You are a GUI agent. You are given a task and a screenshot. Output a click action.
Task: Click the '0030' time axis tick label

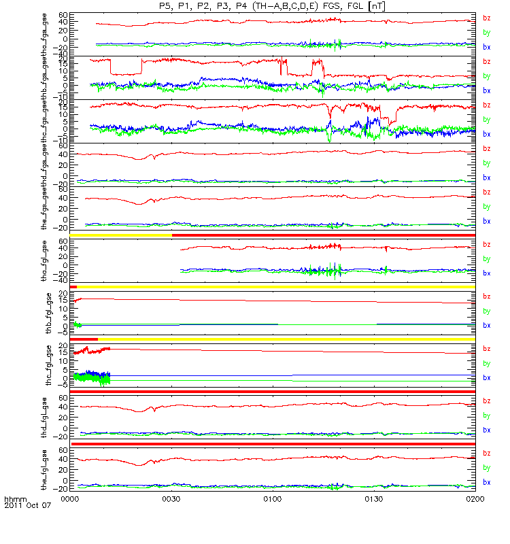coord(171,499)
